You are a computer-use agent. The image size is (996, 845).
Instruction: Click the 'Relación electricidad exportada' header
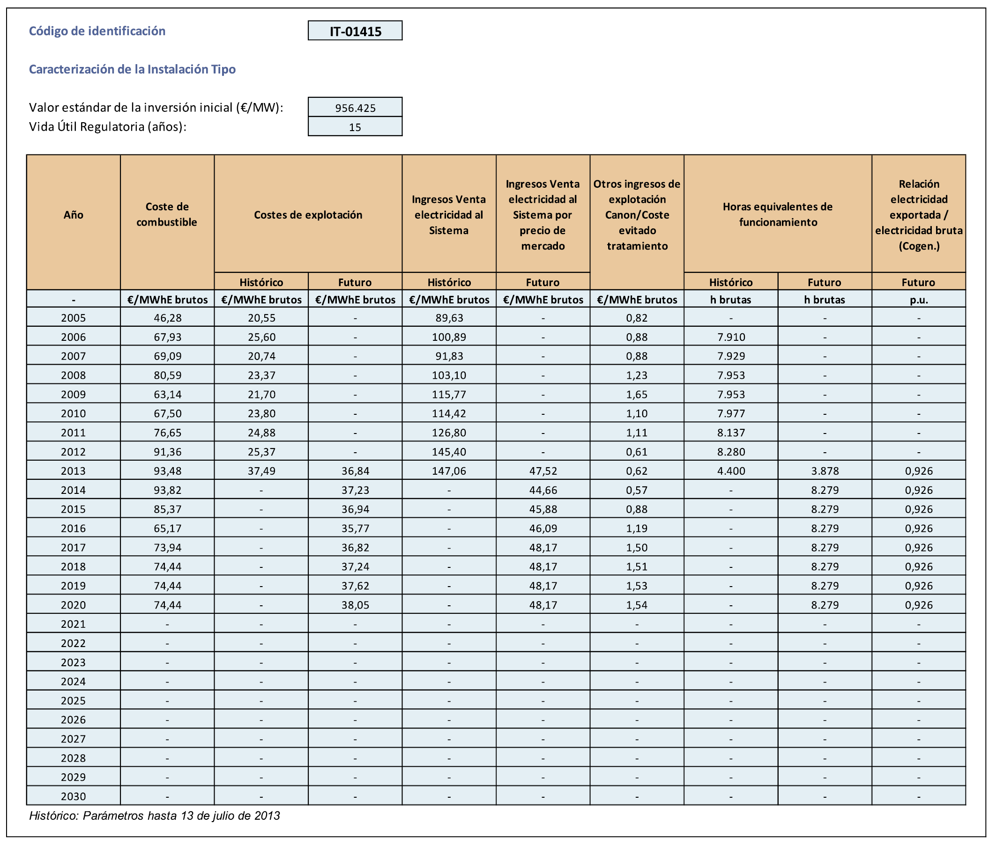tap(918, 214)
